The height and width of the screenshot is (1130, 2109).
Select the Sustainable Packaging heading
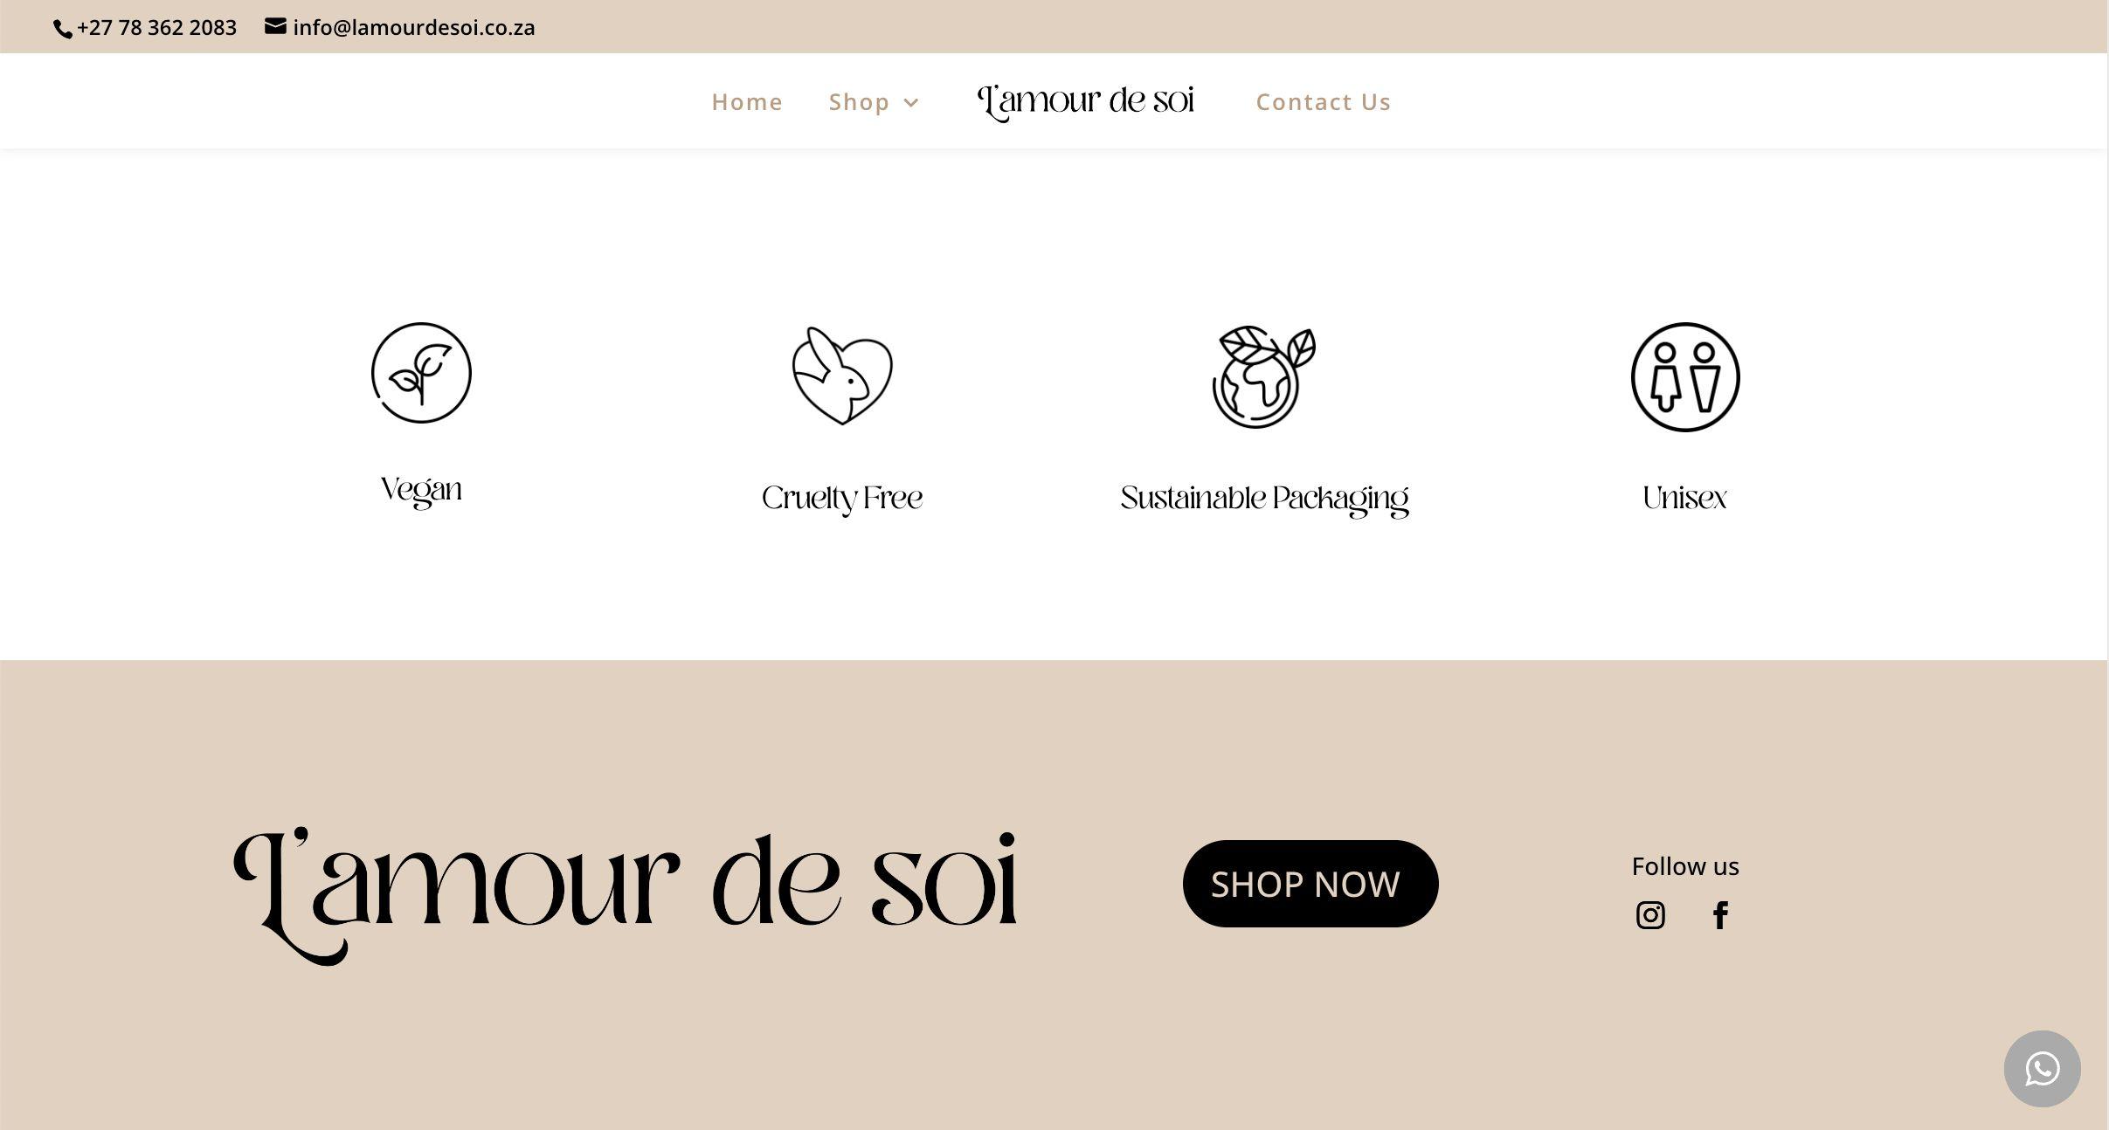click(1264, 500)
